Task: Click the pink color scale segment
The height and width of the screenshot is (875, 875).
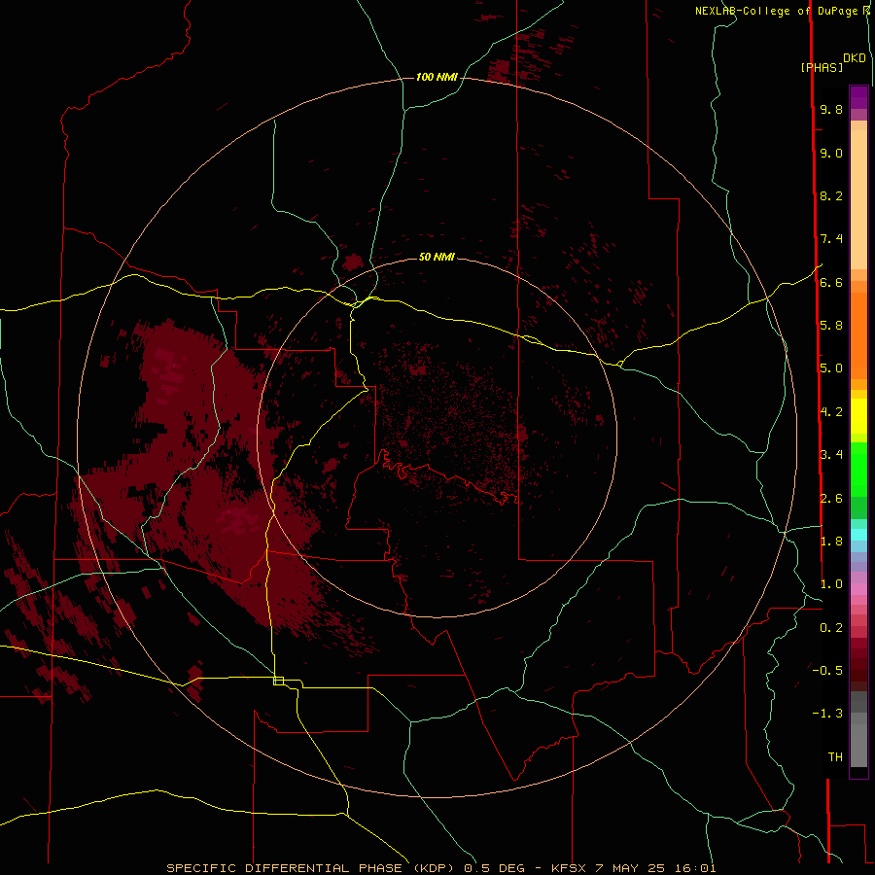Action: [x=858, y=589]
